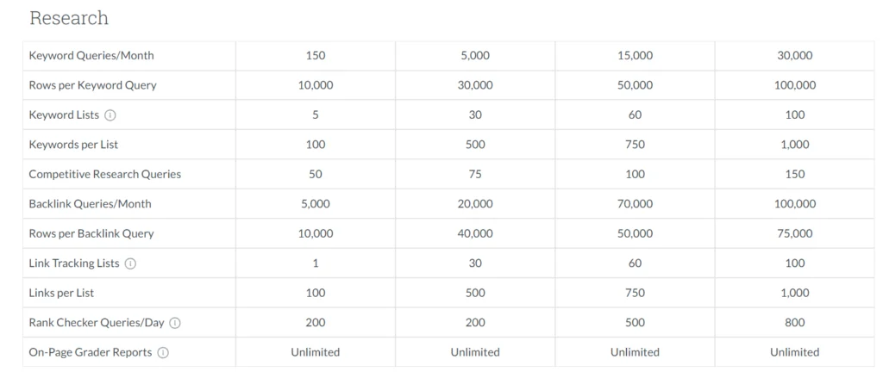883x384 pixels.
Task: Select the Links per List label
Action: click(61, 293)
